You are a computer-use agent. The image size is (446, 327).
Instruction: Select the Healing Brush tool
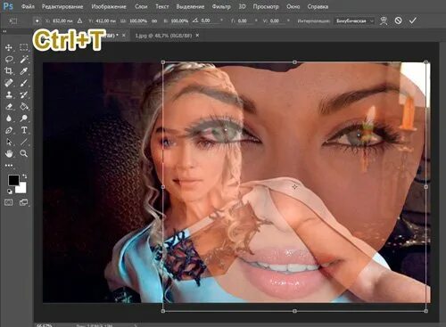[9, 83]
